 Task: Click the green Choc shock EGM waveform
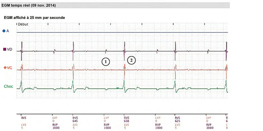tap(122, 87)
